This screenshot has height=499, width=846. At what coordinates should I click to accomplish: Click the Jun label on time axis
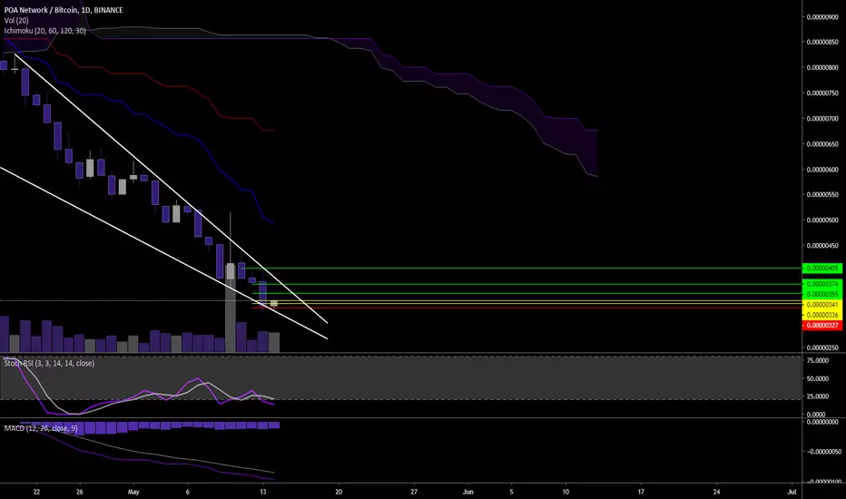click(x=467, y=492)
